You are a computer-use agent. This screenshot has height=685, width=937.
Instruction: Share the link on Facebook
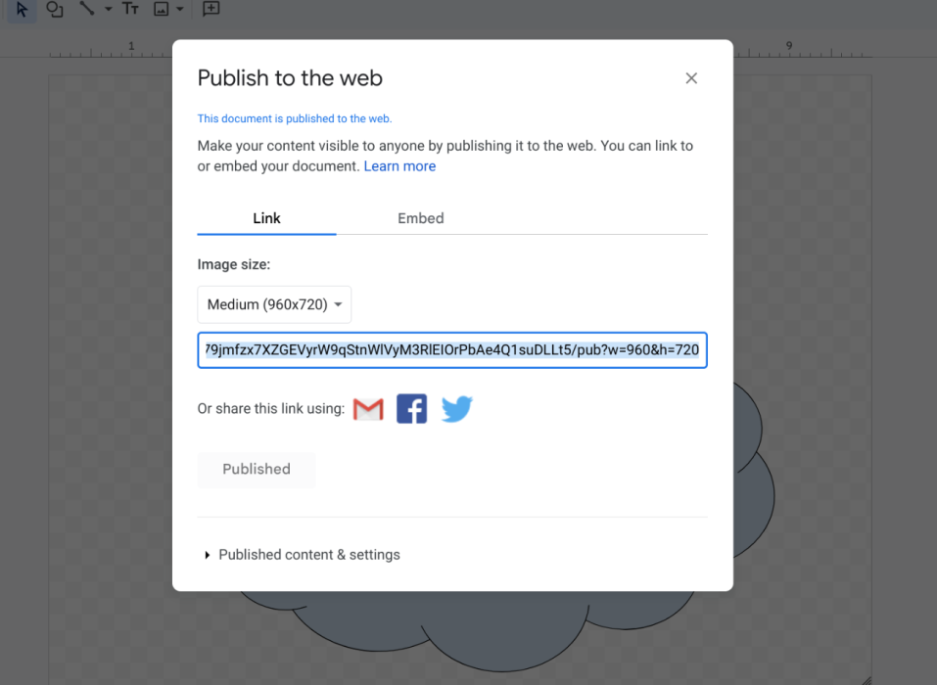[x=411, y=408]
